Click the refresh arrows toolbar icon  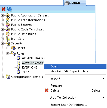[9, 9]
